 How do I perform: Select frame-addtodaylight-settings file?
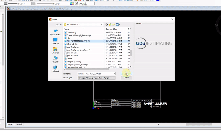(x=79, y=36)
